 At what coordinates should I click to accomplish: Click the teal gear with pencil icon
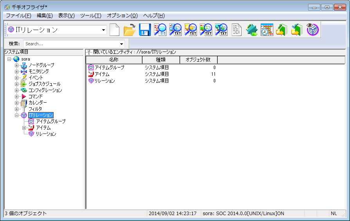click(252, 30)
